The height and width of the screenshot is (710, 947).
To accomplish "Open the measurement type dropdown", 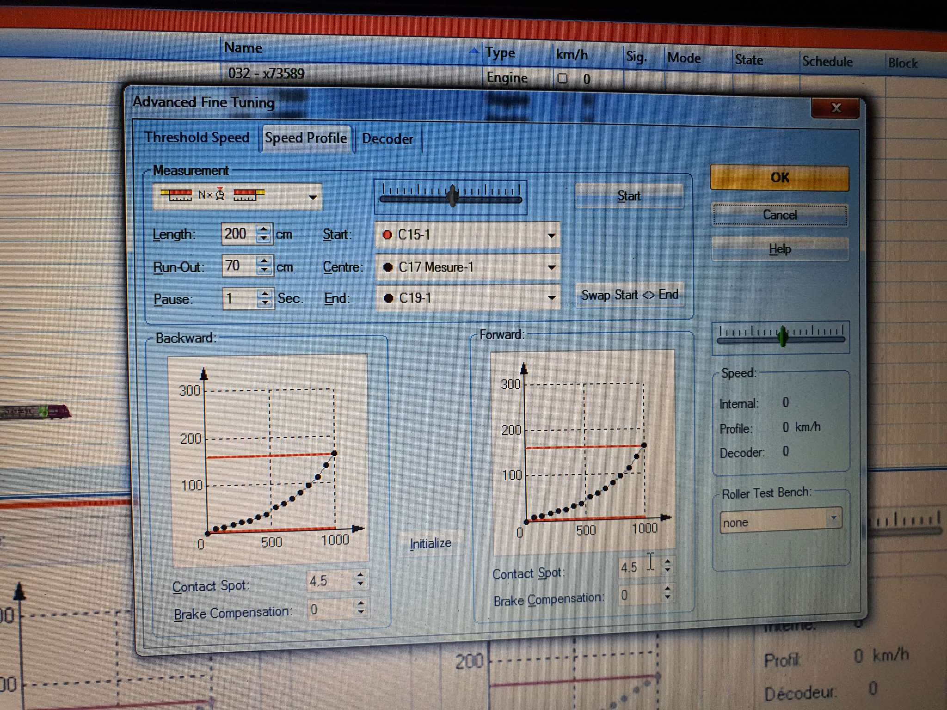I will (x=313, y=197).
